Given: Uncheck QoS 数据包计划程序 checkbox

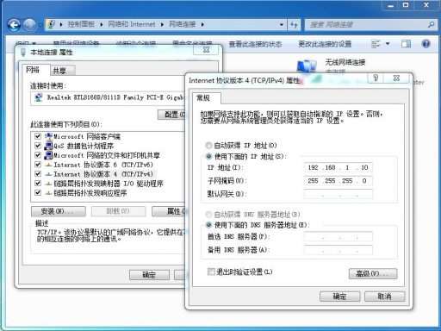Looking at the screenshot, I should [38, 146].
